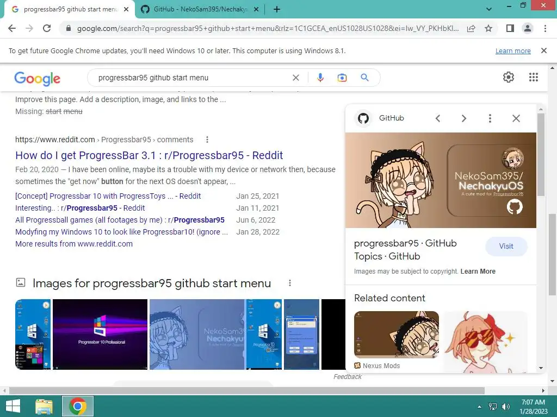The width and height of the screenshot is (557, 417).
Task: Click Learn More about image copyright
Action: tap(478, 271)
